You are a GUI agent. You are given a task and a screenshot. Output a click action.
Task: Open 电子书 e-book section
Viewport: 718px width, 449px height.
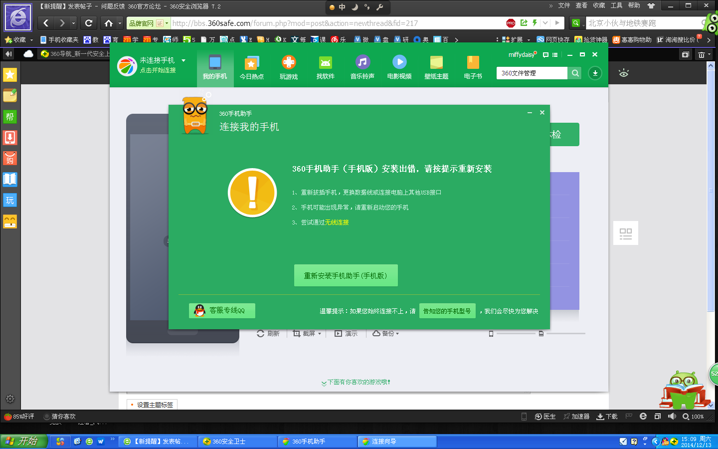(x=473, y=67)
